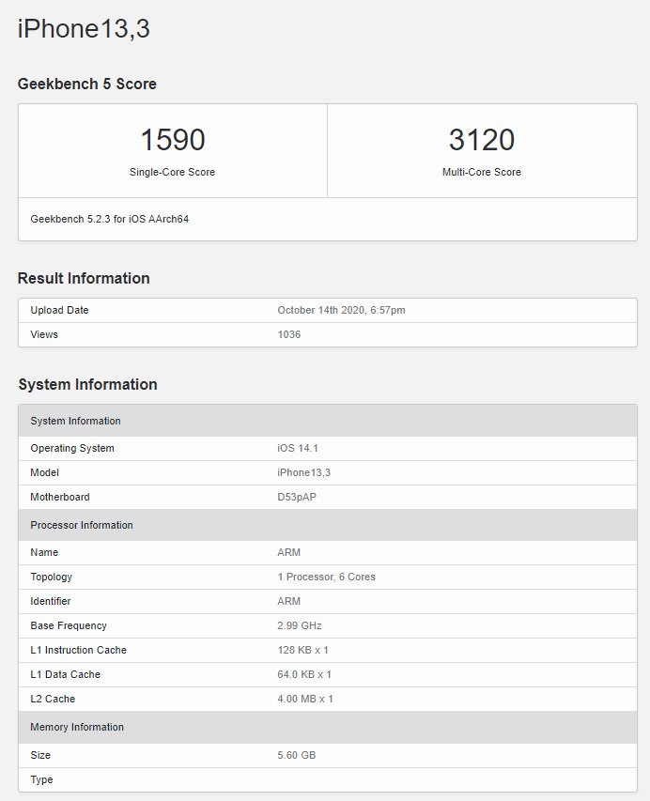Click the Memory Information table header
This screenshot has height=801, width=650.
click(x=328, y=728)
